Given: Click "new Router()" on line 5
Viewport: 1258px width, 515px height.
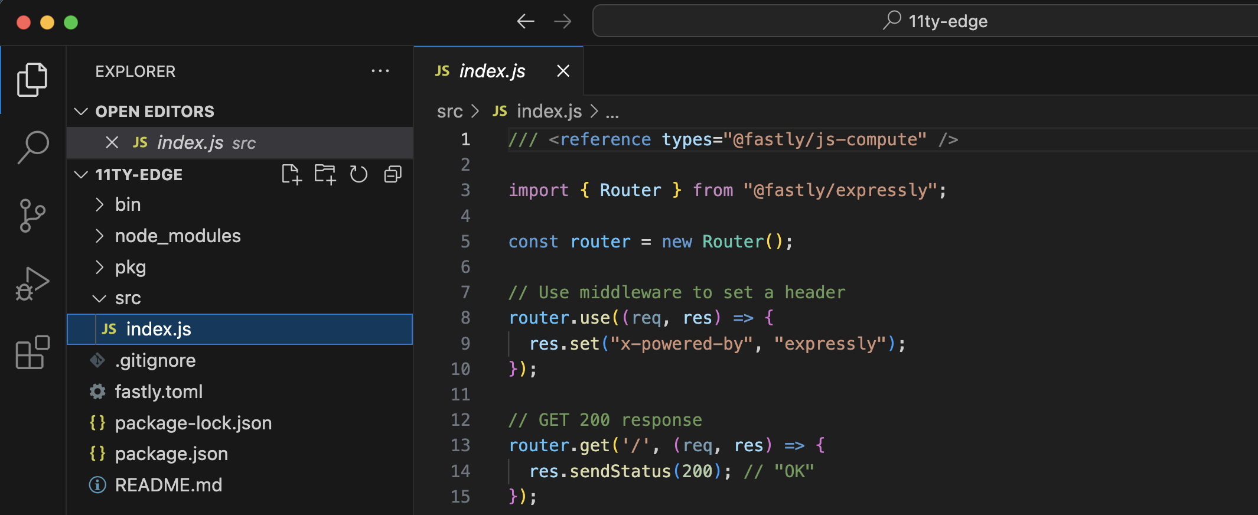Looking at the screenshot, I should click(x=722, y=242).
